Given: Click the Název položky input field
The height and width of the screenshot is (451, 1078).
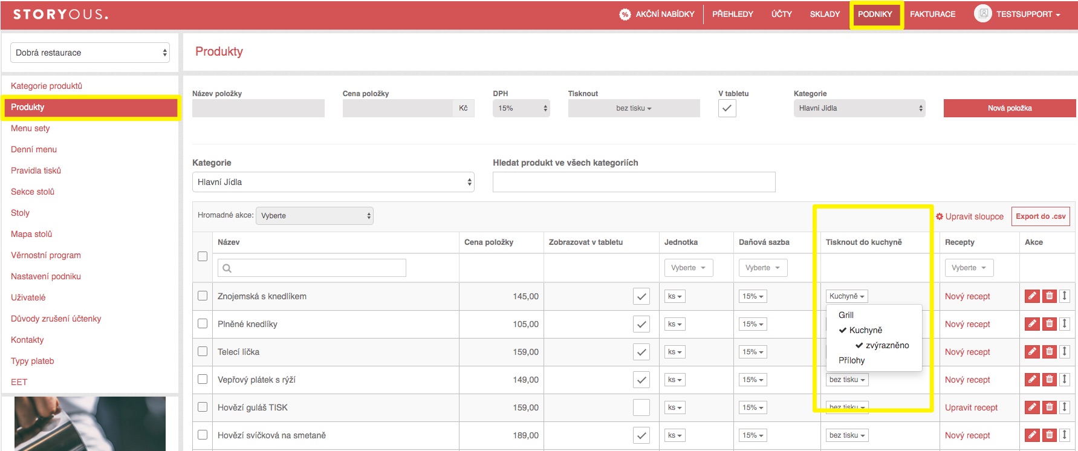Looking at the screenshot, I should point(258,108).
